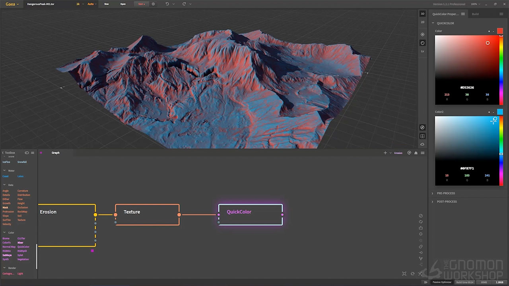Viewport: 509px width, 286px height.
Task: Click the fast-forward build icon in status bar
Action: tap(425, 282)
